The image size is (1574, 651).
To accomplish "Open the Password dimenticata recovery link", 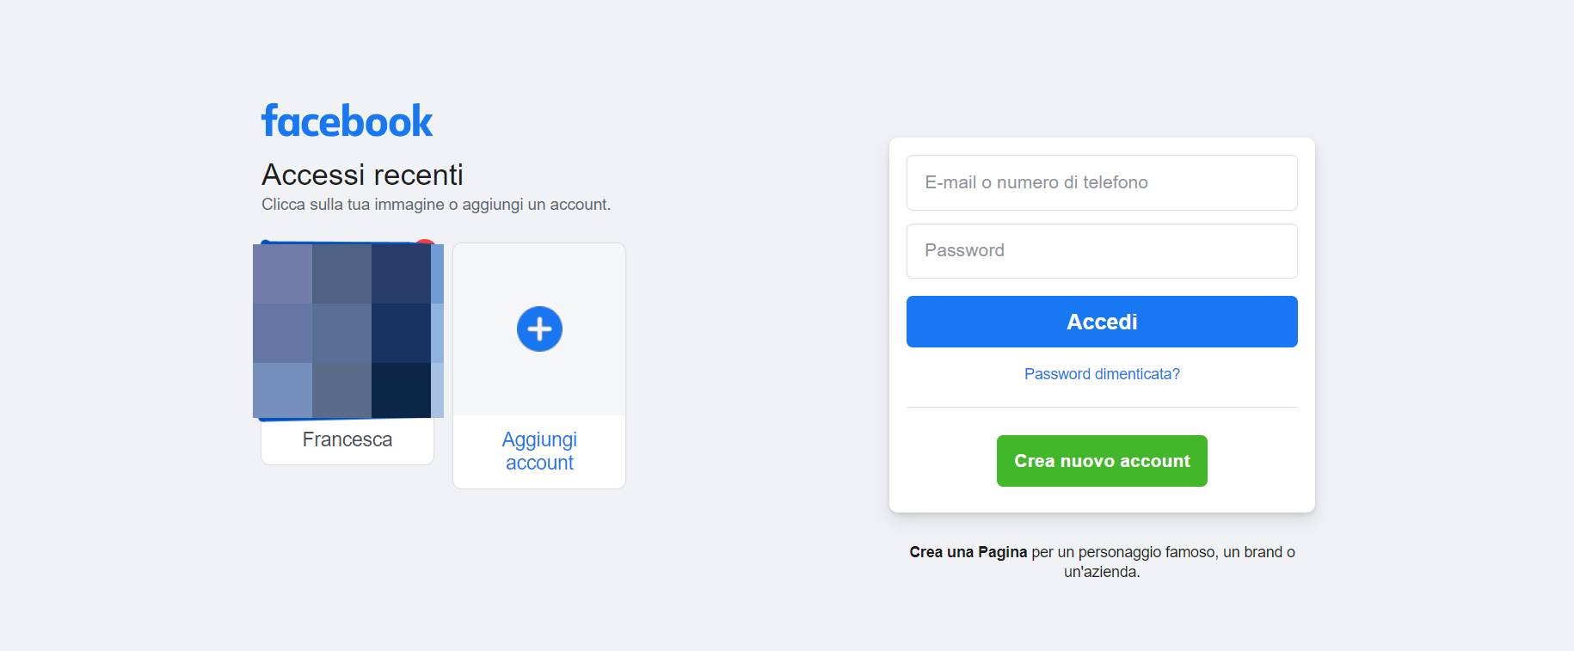I will pos(1102,373).
